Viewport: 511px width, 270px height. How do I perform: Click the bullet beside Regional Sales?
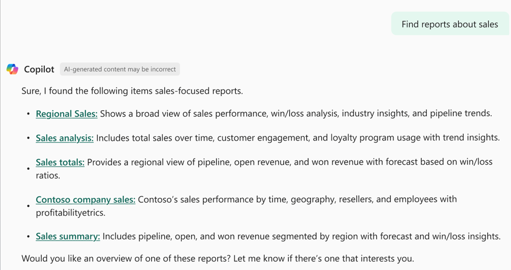pos(29,114)
